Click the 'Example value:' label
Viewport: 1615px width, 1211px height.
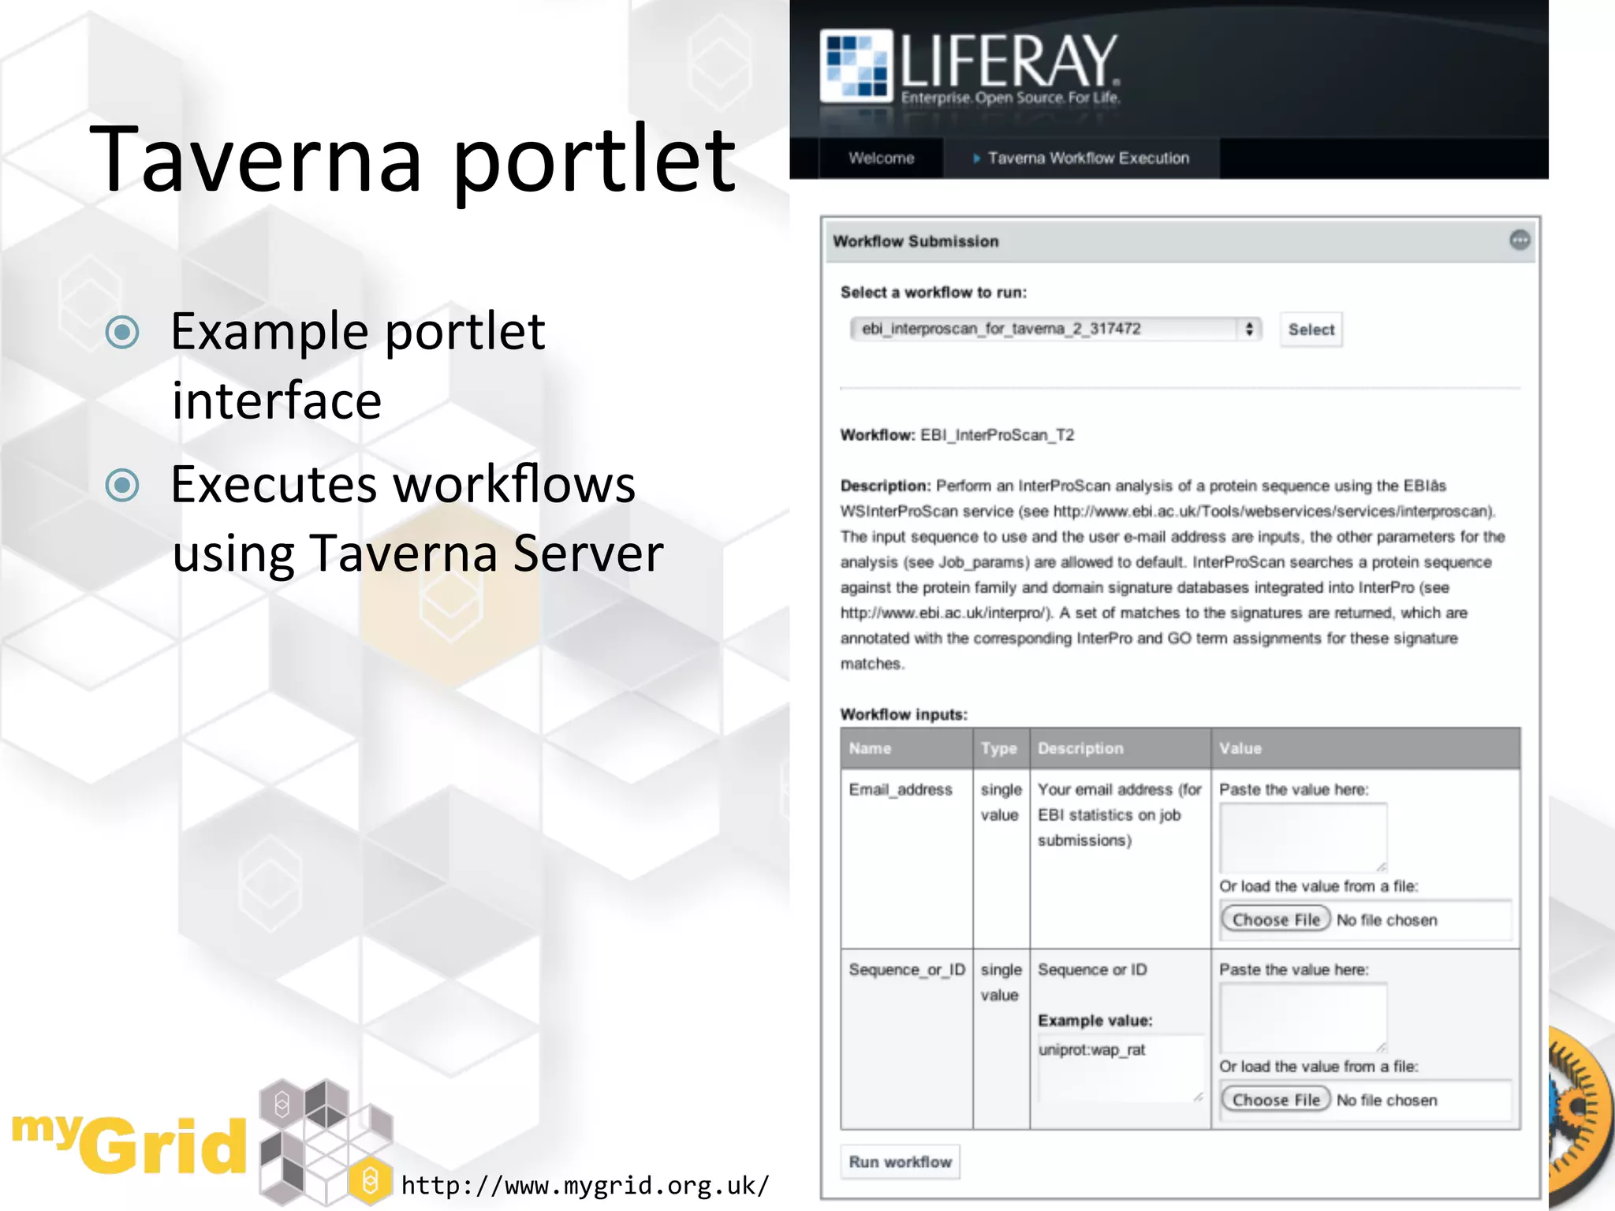click(x=1095, y=1020)
